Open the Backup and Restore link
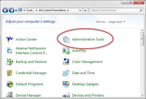This screenshot has height=99, width=146. [x=31, y=62]
